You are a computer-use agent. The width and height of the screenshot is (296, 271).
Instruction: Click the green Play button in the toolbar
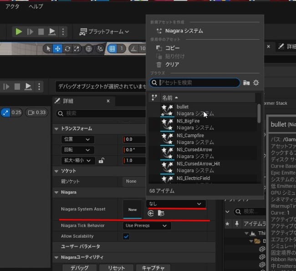coord(19,31)
